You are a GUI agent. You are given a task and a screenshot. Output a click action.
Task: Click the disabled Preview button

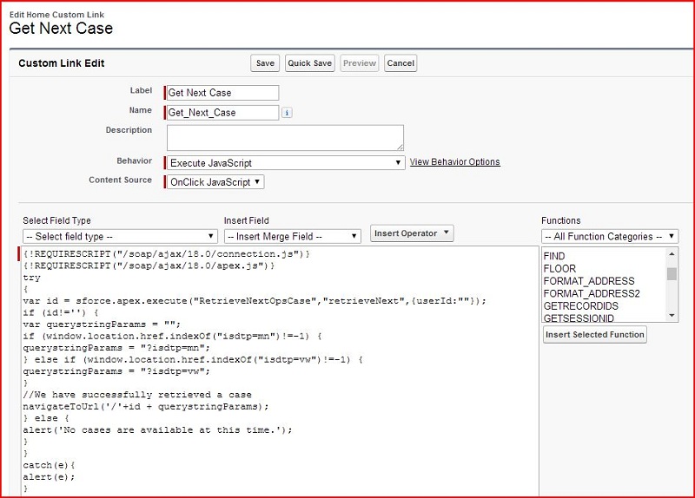tap(360, 62)
